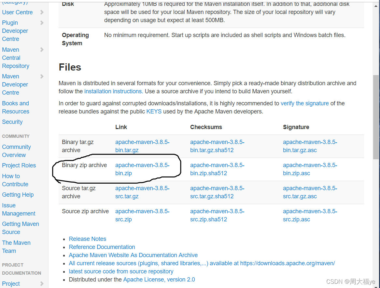
Task: Open bin.tar.gz.sha512 checksum link
Action: coord(217,146)
